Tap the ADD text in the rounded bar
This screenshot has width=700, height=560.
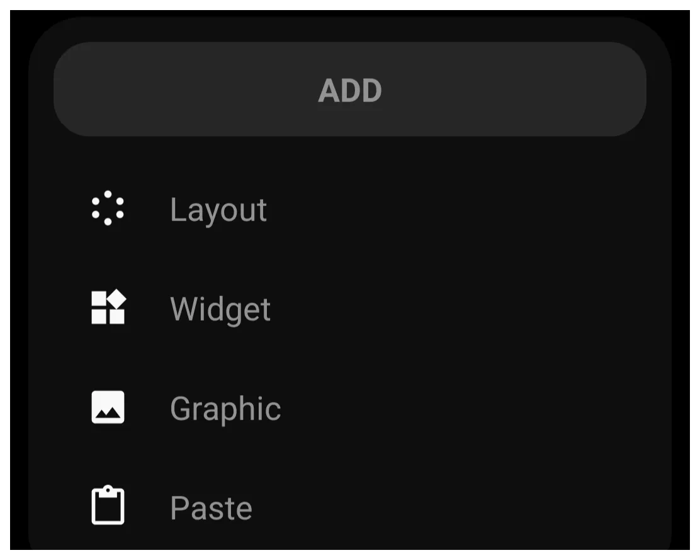point(350,90)
